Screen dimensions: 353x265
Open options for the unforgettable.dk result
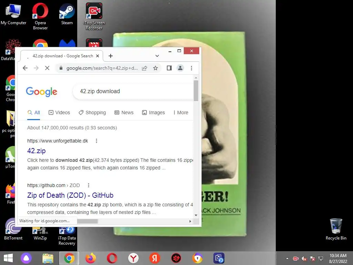(97, 141)
